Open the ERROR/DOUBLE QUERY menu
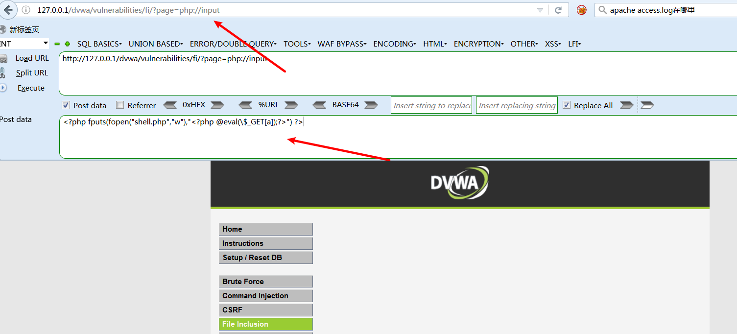This screenshot has width=737, height=334. click(x=233, y=44)
